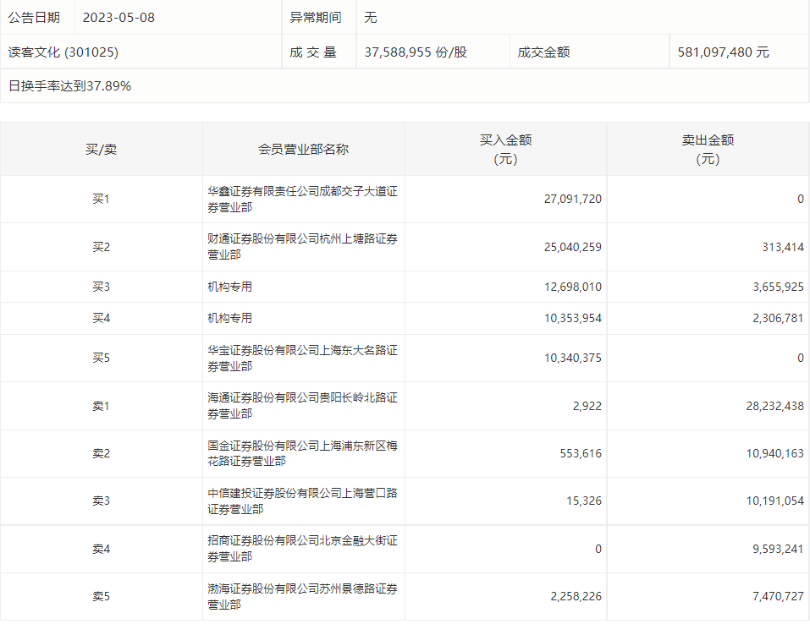Click buy amount 10,353,954

[572, 319]
